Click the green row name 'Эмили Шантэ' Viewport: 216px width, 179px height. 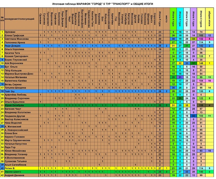point(13,172)
